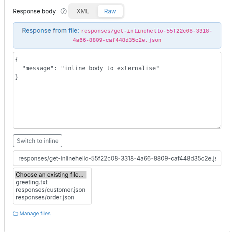Image resolution: width=236 pixels, height=232 pixels.
Task: Open the Manage files link
Action: (35, 214)
